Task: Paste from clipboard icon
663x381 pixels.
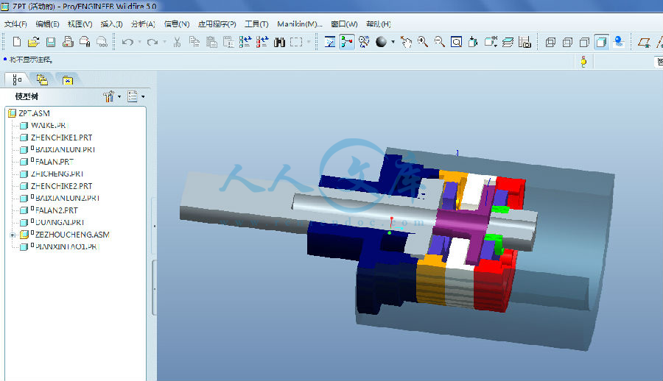Action: tap(211, 42)
